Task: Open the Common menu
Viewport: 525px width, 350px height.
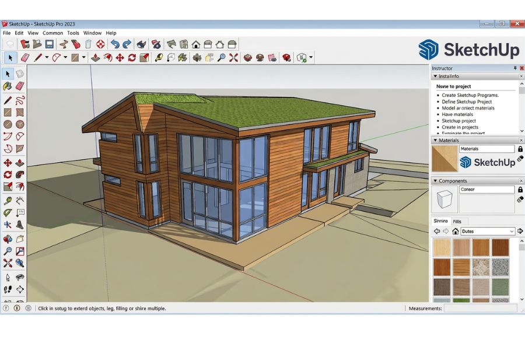Action: point(52,33)
